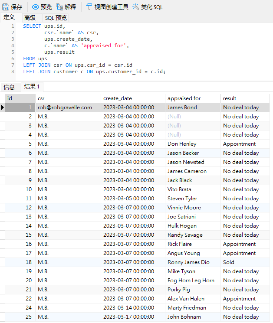The height and width of the screenshot is (323, 273).
Task: Select the 2023-03-17 00:00:00 date cell
Action: click(133, 317)
